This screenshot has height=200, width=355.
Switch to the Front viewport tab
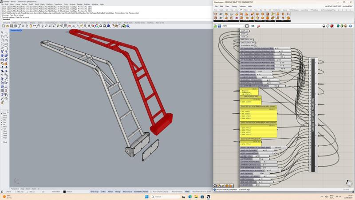(28, 188)
